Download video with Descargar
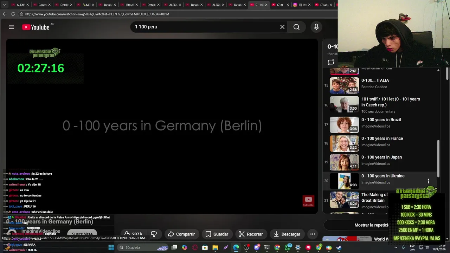Image resolution: width=450 pixels, height=253 pixels. (287, 234)
